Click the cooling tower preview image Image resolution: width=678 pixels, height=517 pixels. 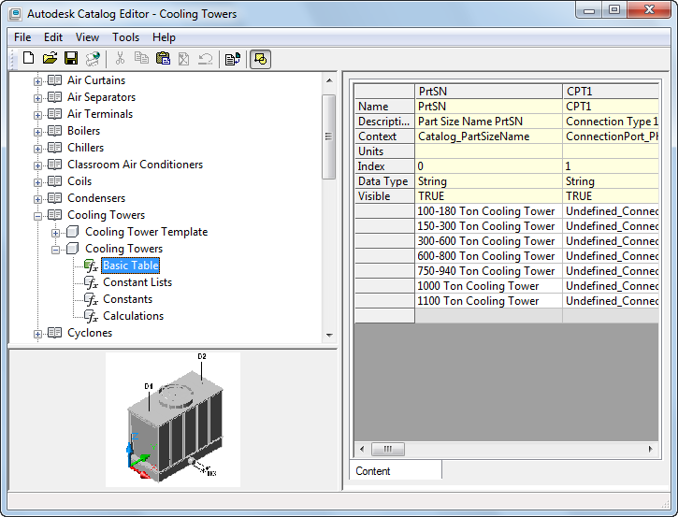[173, 420]
